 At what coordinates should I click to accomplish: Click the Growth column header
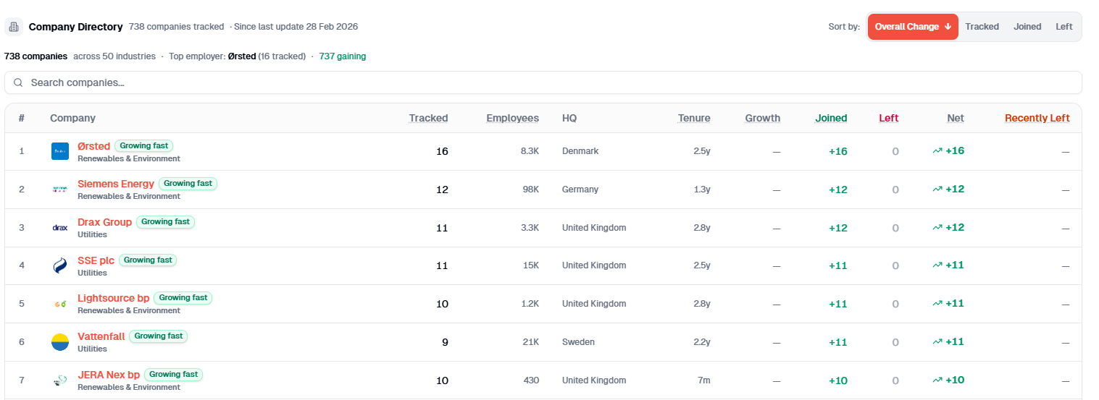click(x=763, y=118)
